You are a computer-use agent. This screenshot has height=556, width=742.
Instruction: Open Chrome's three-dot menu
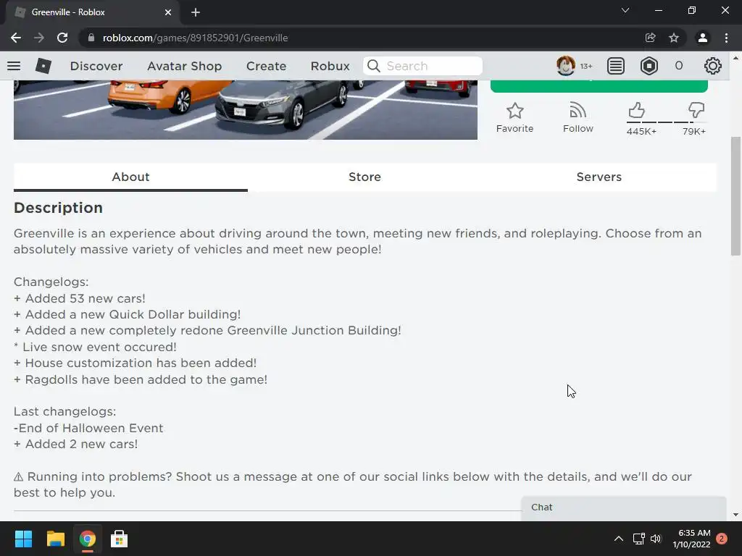(726, 38)
